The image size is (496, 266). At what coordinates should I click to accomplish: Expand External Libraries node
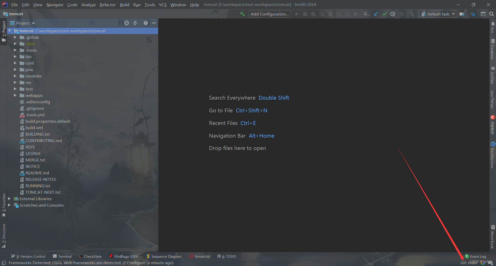coord(9,199)
